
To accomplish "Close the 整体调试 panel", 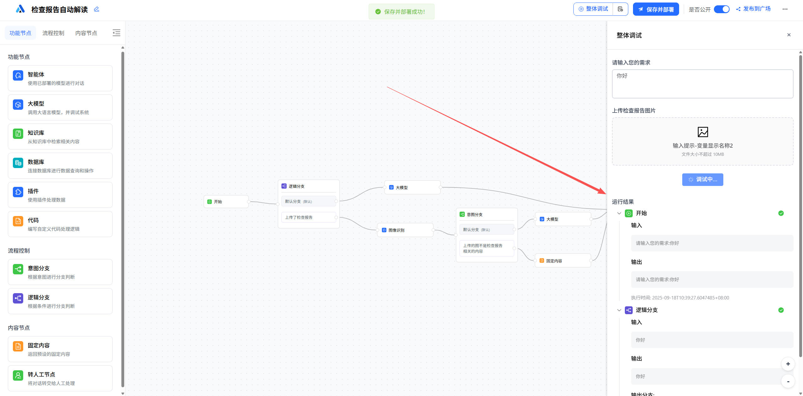I will tap(789, 35).
